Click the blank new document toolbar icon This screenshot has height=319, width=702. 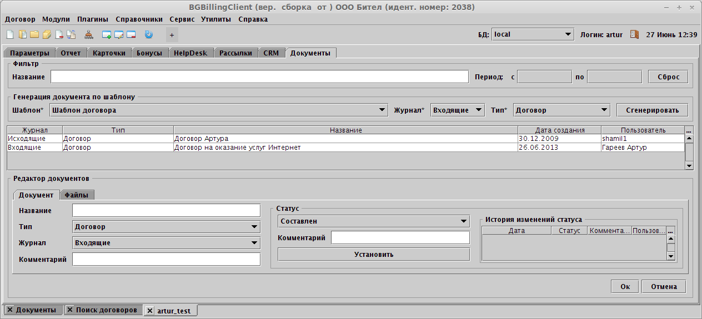tap(9, 34)
